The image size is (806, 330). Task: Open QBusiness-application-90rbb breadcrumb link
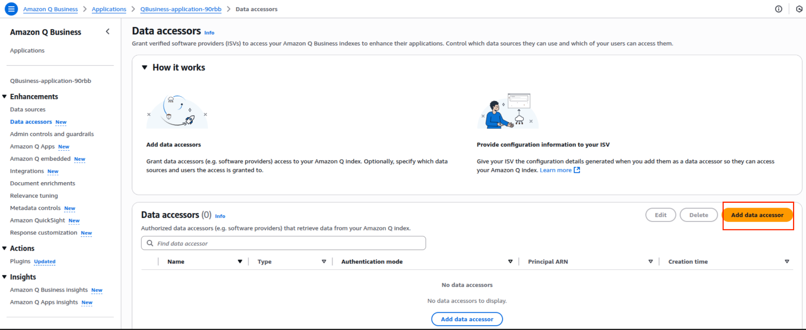click(181, 9)
